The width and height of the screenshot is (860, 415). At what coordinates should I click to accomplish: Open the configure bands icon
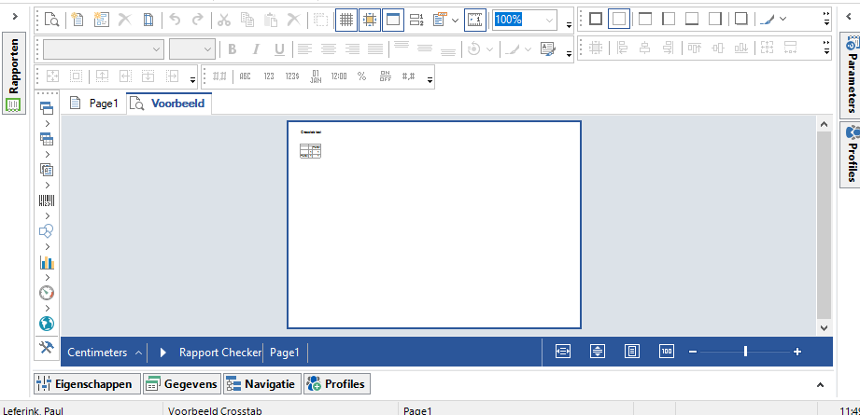(x=416, y=20)
